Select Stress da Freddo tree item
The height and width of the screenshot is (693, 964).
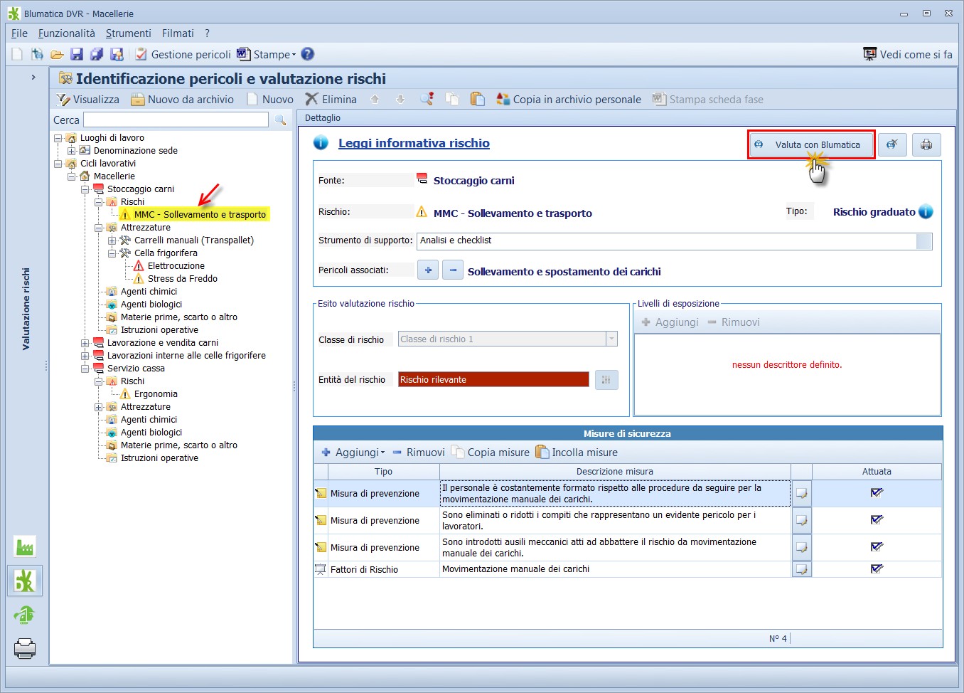(x=183, y=279)
